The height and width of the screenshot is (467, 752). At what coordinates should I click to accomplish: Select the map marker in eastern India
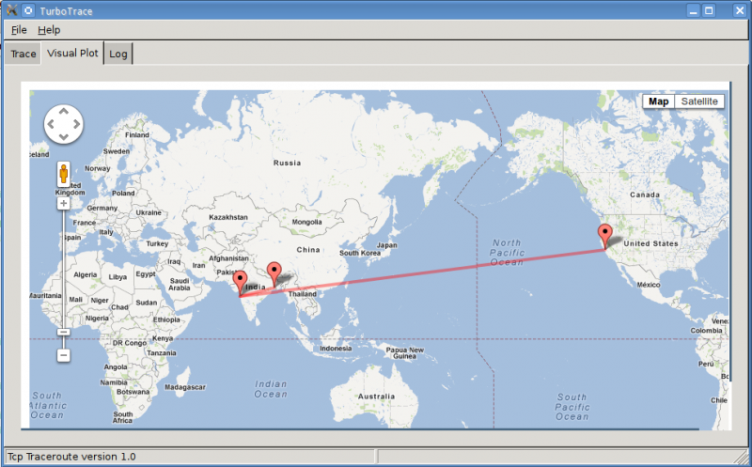(x=274, y=272)
